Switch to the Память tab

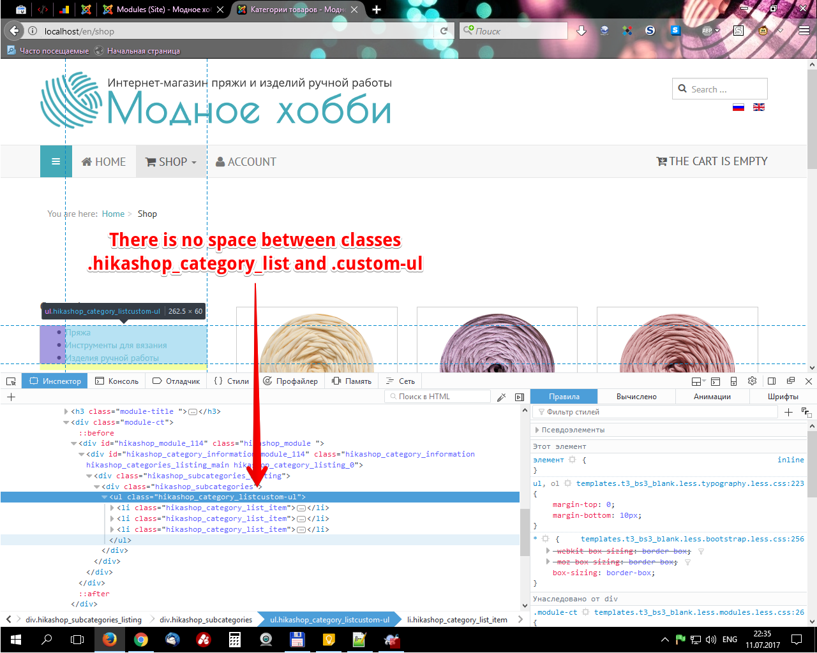click(352, 381)
